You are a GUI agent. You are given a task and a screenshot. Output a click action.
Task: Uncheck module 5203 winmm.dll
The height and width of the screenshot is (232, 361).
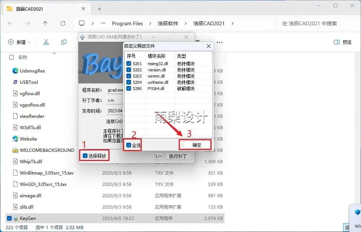(129, 76)
